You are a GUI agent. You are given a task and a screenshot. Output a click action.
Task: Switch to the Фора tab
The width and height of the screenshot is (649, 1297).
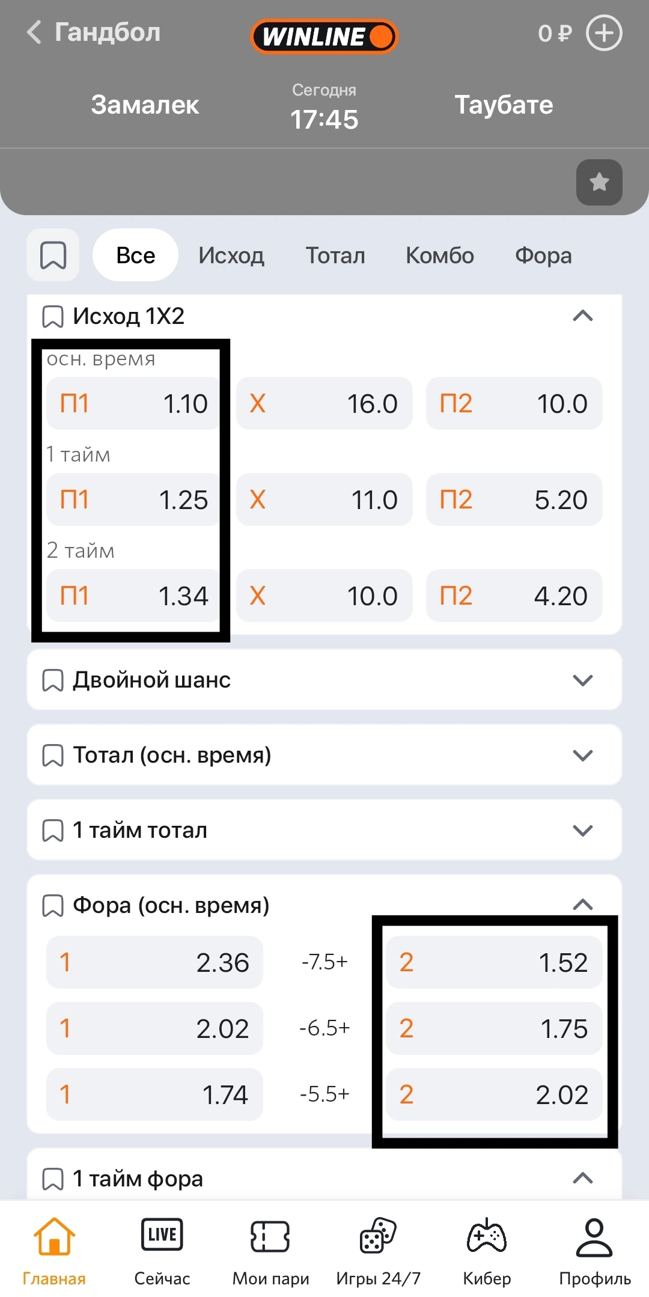(x=543, y=255)
